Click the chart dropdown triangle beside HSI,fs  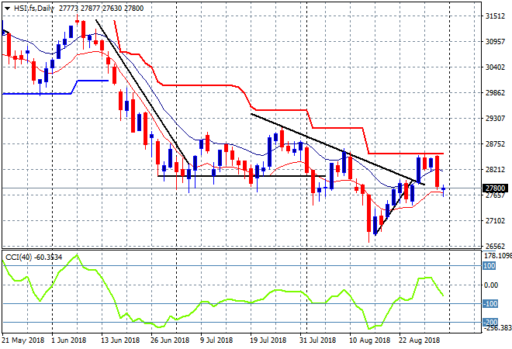(7, 9)
